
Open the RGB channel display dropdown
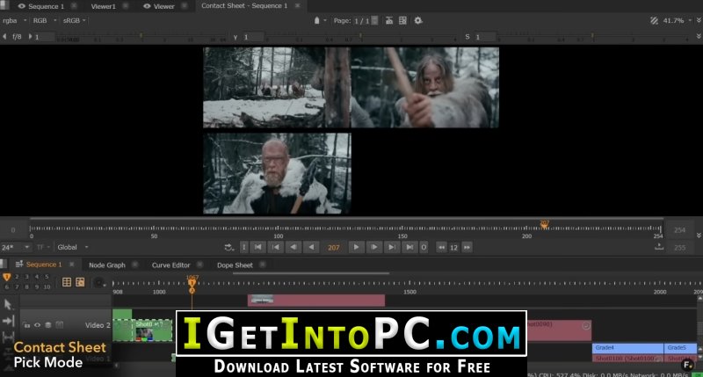click(44, 20)
